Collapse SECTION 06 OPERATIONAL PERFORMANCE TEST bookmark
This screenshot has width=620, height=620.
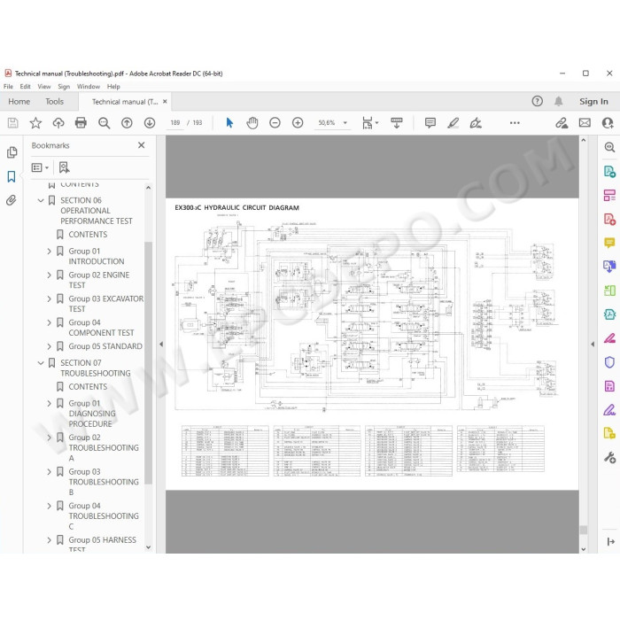click(41, 200)
